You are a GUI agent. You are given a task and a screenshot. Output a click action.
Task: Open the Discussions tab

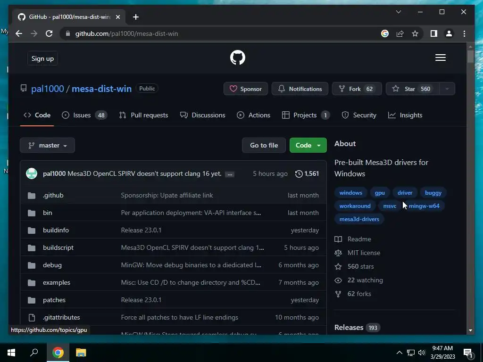point(203,115)
